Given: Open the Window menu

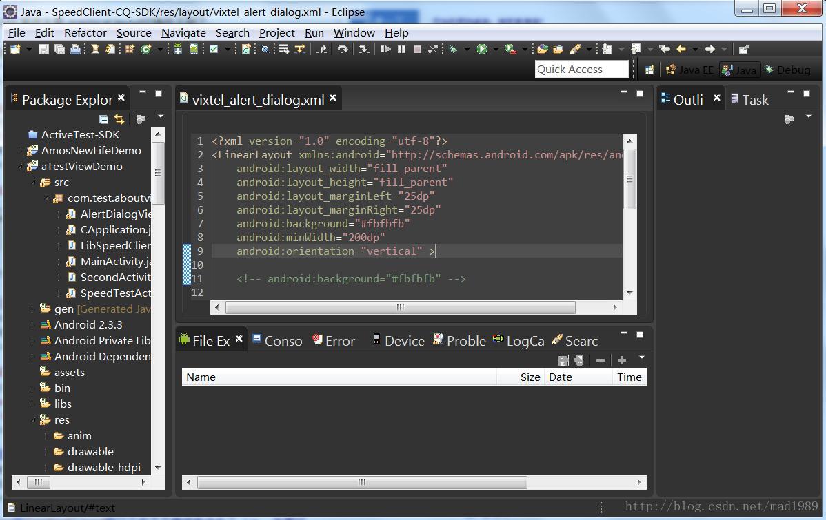Looking at the screenshot, I should pos(354,32).
